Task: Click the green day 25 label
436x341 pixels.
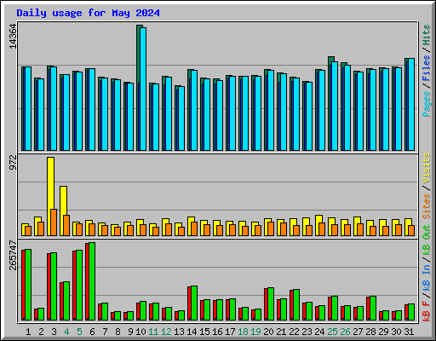Action: (x=332, y=332)
